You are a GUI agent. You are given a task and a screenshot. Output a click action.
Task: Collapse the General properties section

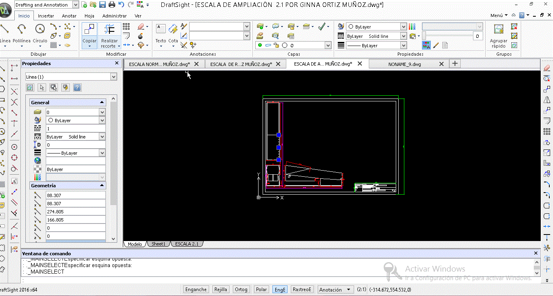pyautogui.click(x=102, y=103)
